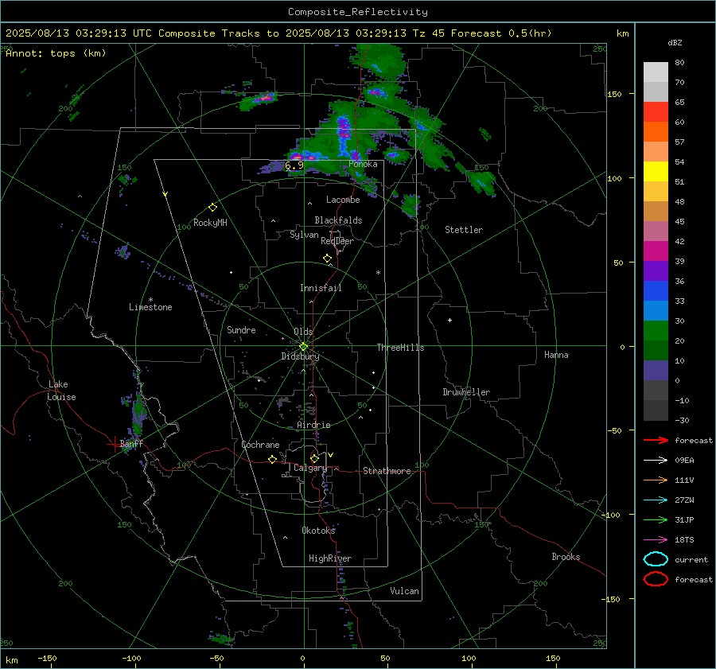Click the 150 tick on right axis
The width and height of the screenshot is (716, 669).
click(615, 94)
